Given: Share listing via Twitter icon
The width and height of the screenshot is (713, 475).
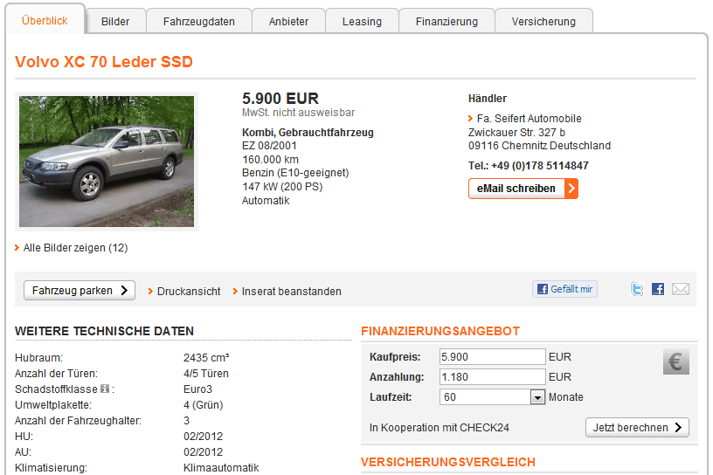Looking at the screenshot, I should pos(637,289).
